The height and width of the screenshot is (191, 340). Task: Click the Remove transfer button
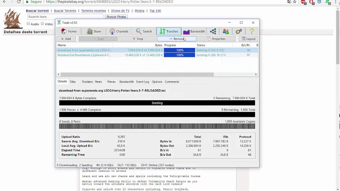pyautogui.click(x=177, y=39)
